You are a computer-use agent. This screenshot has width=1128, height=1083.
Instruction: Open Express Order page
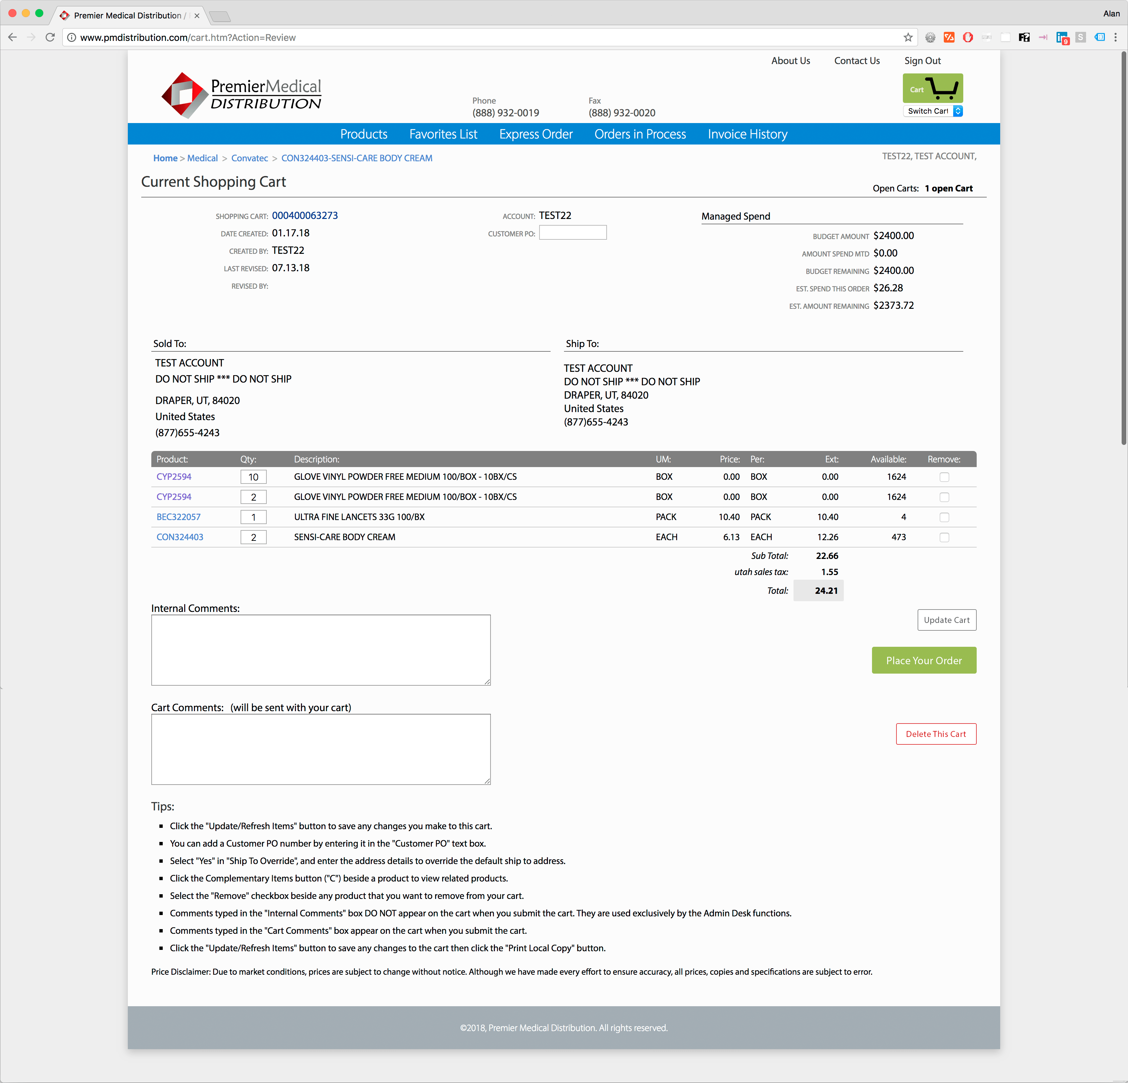pos(536,134)
